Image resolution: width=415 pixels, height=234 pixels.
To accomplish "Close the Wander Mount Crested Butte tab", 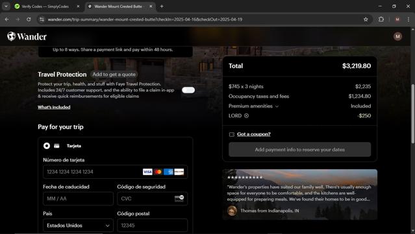I will pyautogui.click(x=151, y=6).
